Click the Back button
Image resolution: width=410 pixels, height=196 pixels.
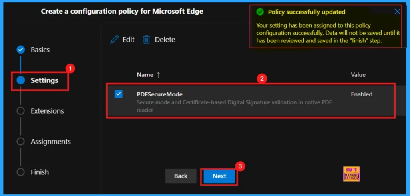[181, 176]
